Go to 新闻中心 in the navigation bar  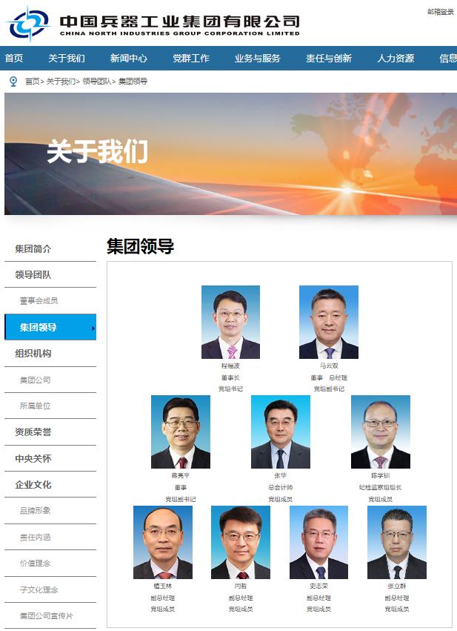click(x=129, y=59)
